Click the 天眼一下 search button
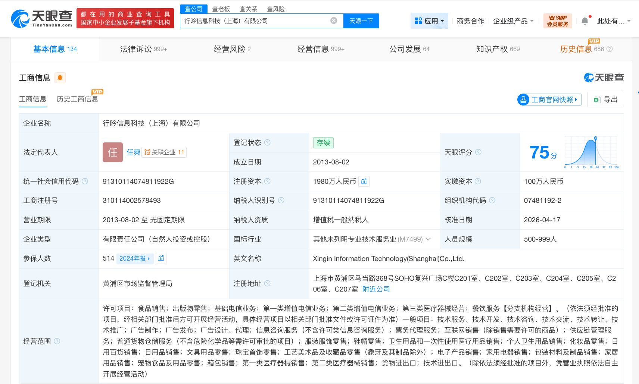 coord(361,21)
